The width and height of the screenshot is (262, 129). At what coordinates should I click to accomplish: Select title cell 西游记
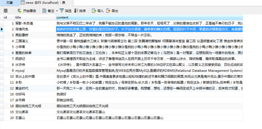35,59
